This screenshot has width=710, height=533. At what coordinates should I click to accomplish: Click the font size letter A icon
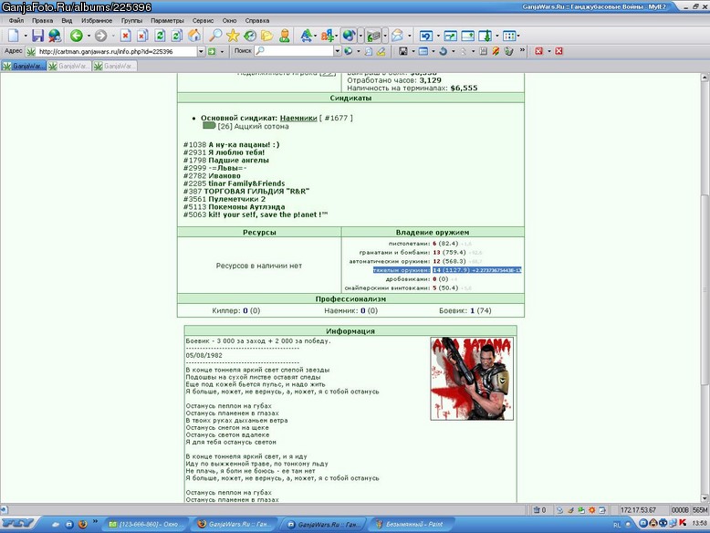point(306,36)
